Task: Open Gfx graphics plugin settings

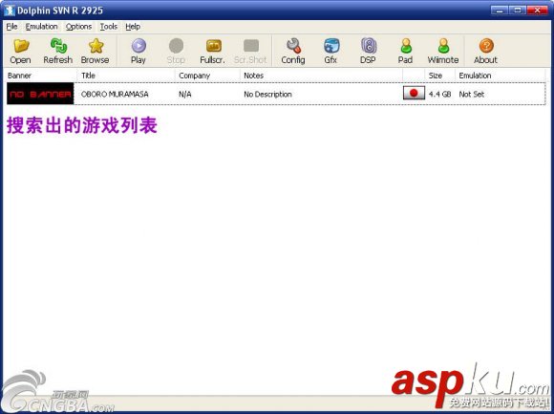Action: 331,52
